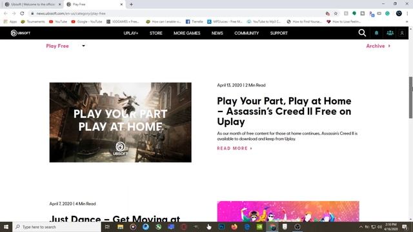Open NVIDIA app from the taskbar

pos(259,227)
